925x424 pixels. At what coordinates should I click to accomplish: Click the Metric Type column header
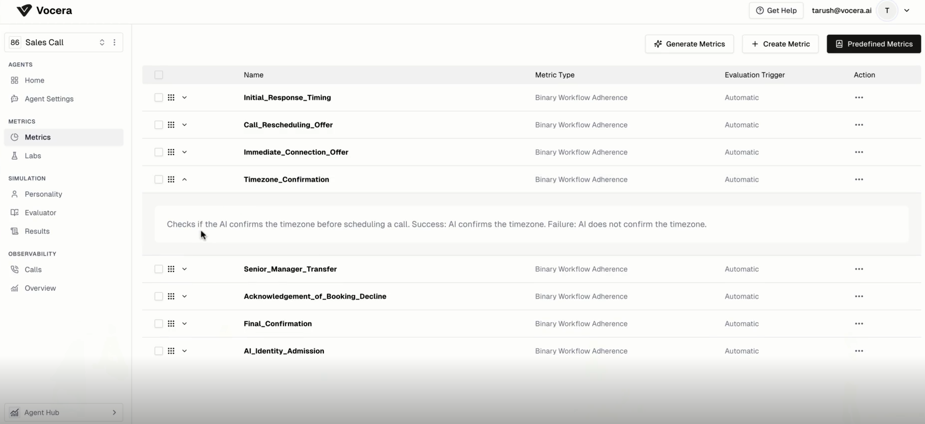[555, 75]
